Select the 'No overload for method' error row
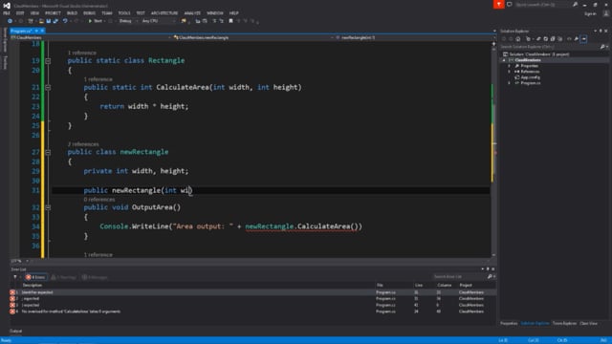 252,312
